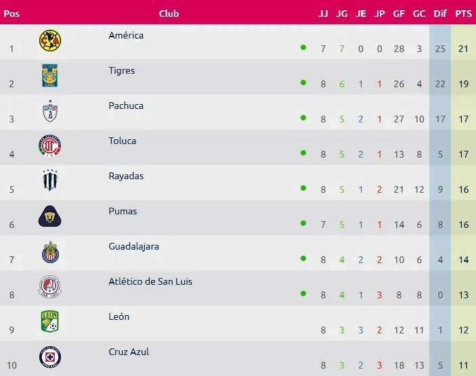Click the green status dot for Pumas

coord(303,223)
